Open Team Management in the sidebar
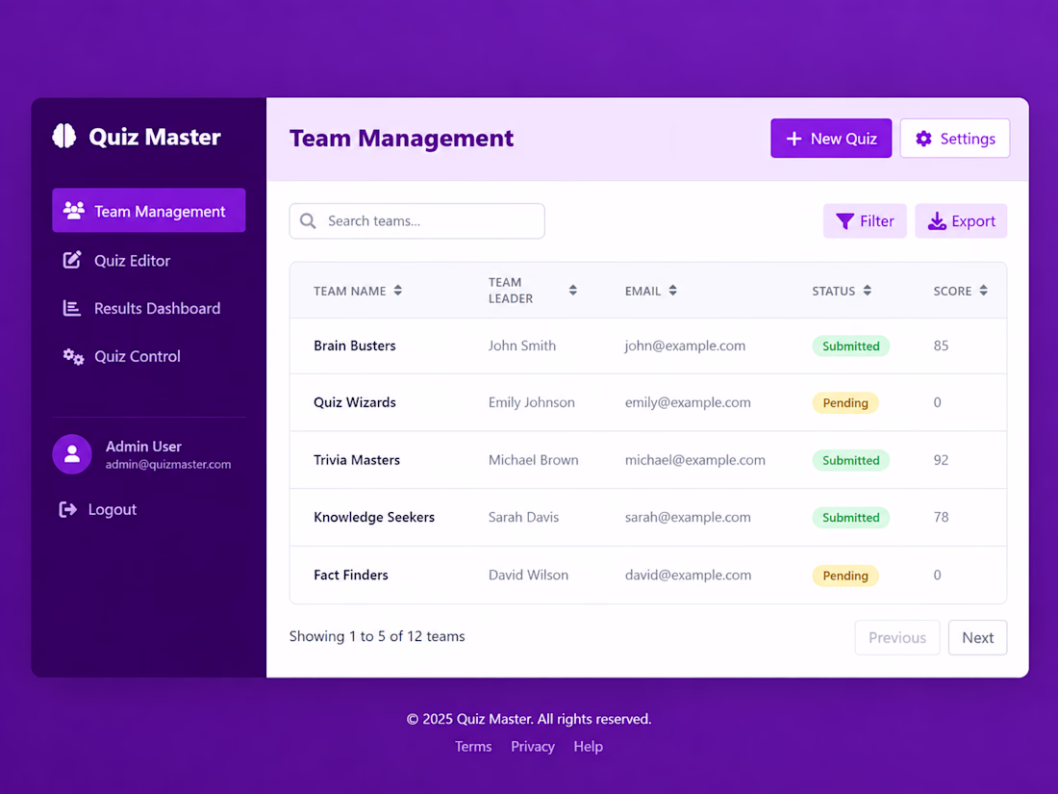The image size is (1058, 794). [148, 211]
